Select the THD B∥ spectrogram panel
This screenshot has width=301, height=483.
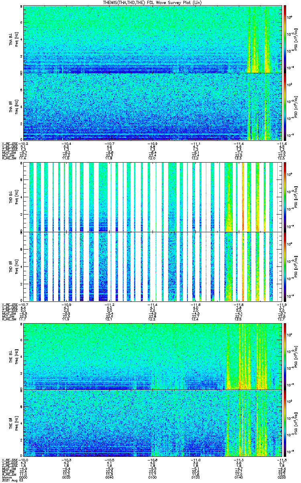tap(153, 266)
